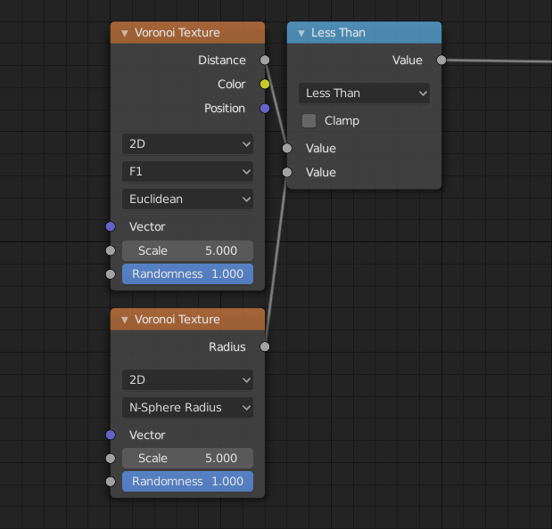Click the top Voronoi Vector input socket
Image resolution: width=552 pixels, height=529 pixels.
[x=111, y=226]
